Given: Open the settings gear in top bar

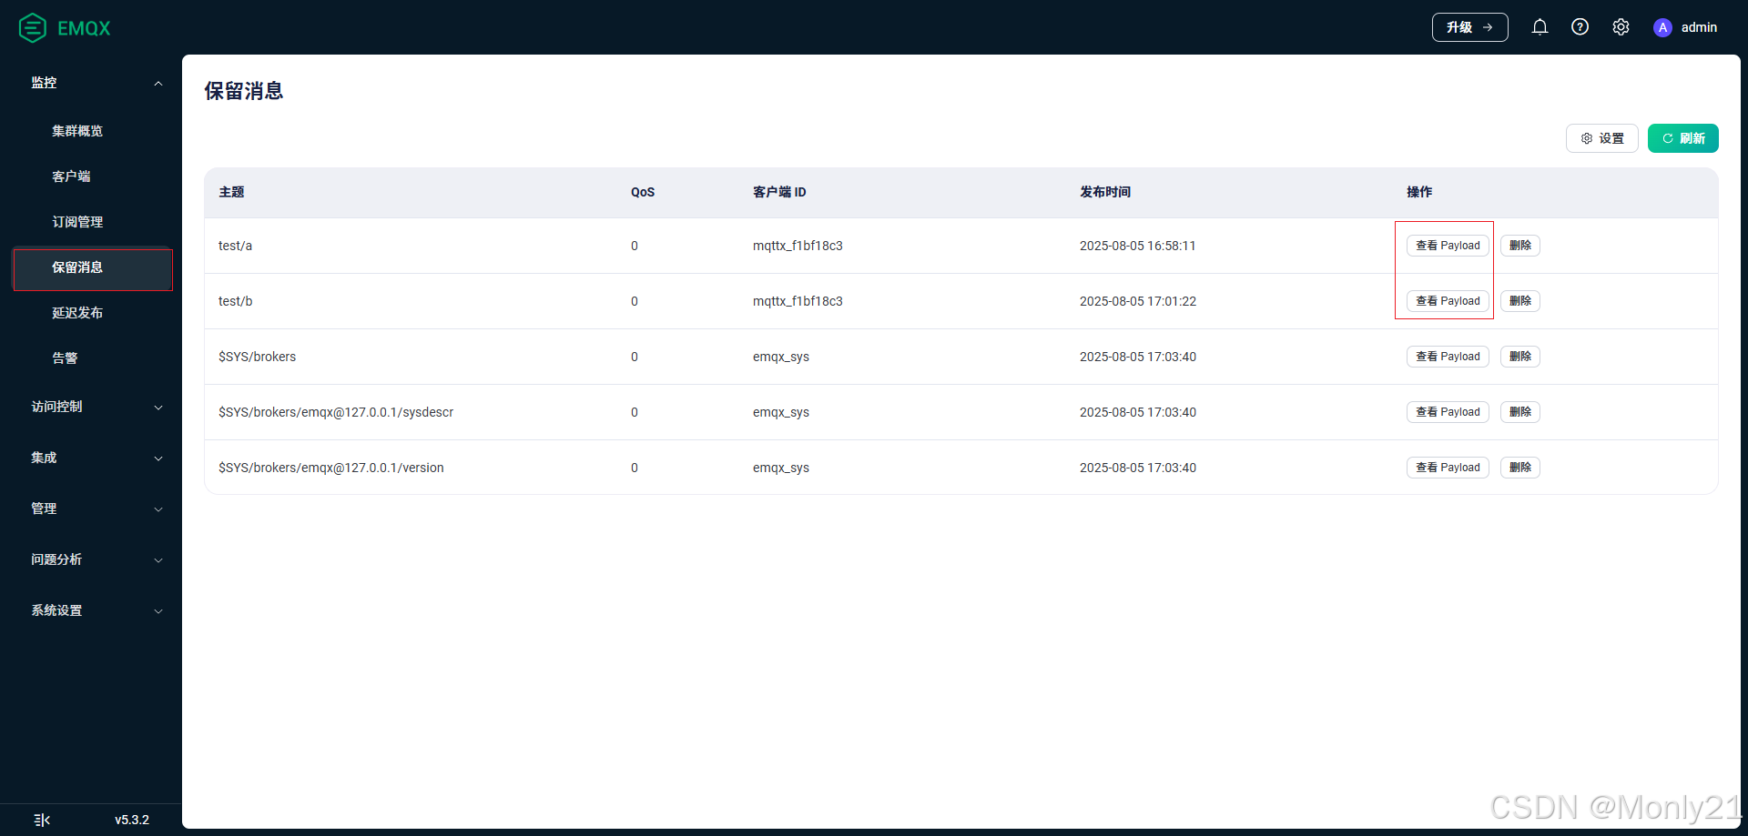Looking at the screenshot, I should pos(1621,27).
